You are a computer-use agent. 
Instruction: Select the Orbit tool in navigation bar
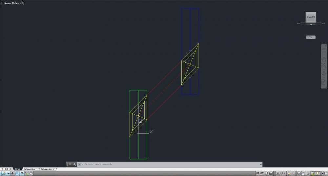[x=324, y=73]
